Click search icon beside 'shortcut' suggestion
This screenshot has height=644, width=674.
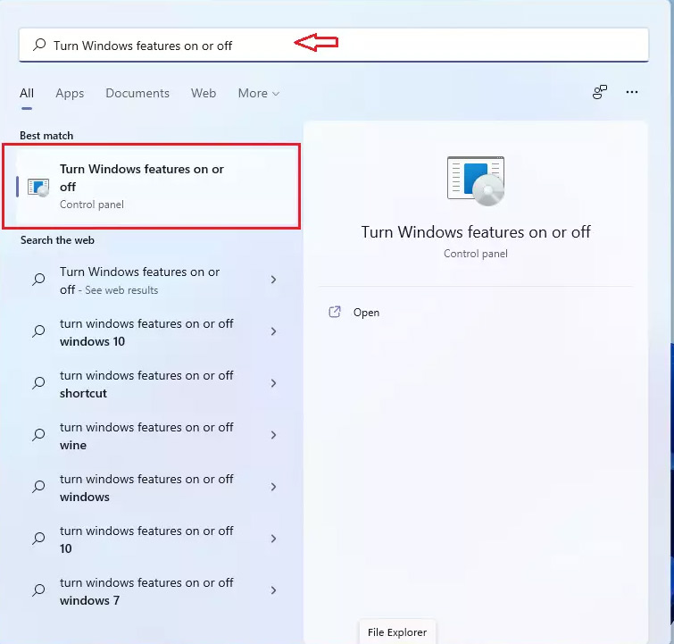[38, 383]
